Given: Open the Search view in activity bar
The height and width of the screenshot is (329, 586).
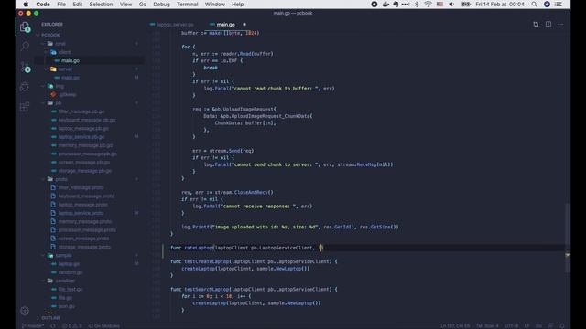Looking at the screenshot, I should tap(25, 46).
